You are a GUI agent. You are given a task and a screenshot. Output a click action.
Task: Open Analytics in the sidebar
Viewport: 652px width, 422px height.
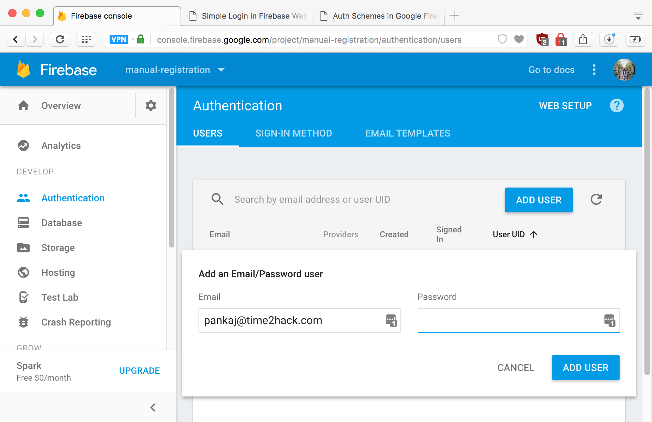pyautogui.click(x=61, y=145)
